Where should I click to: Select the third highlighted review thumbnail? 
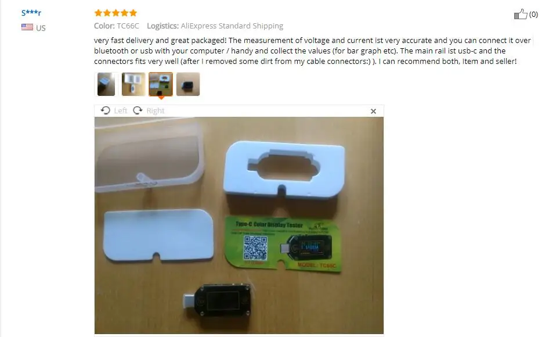click(x=161, y=84)
